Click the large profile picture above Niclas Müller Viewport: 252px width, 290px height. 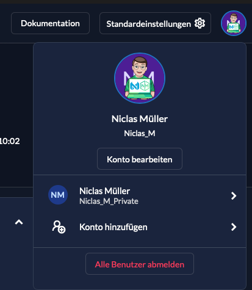[x=140, y=78]
